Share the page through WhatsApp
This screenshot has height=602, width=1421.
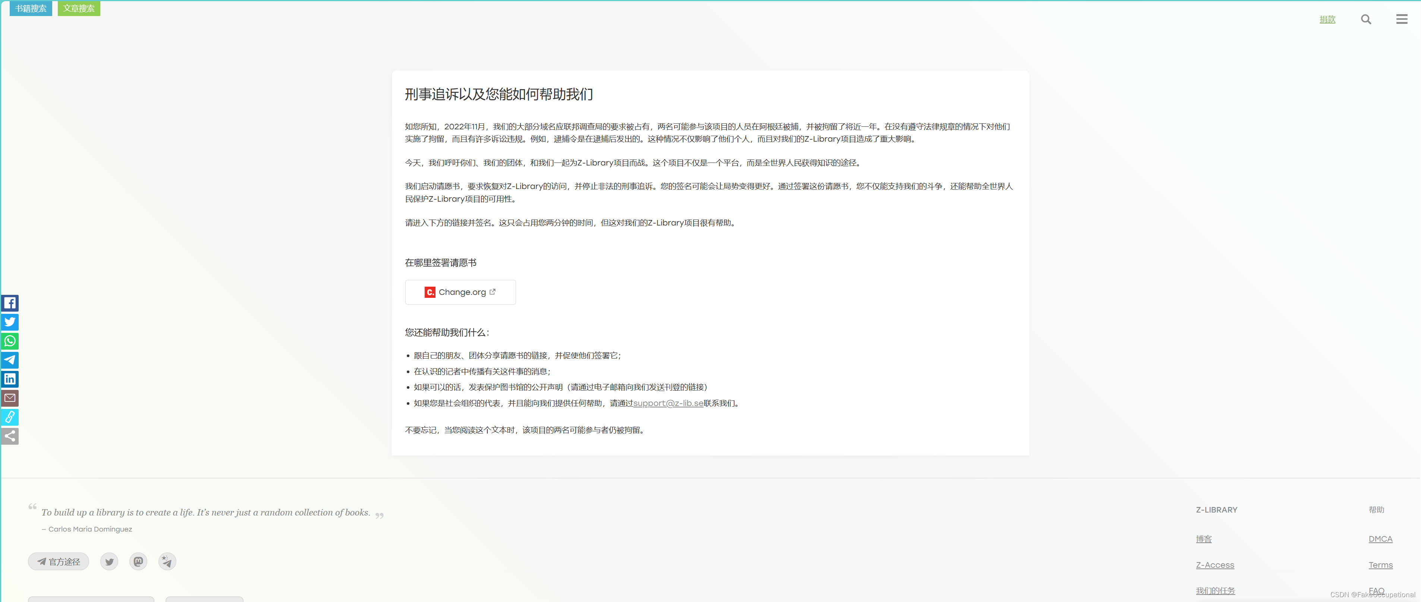pyautogui.click(x=9, y=341)
